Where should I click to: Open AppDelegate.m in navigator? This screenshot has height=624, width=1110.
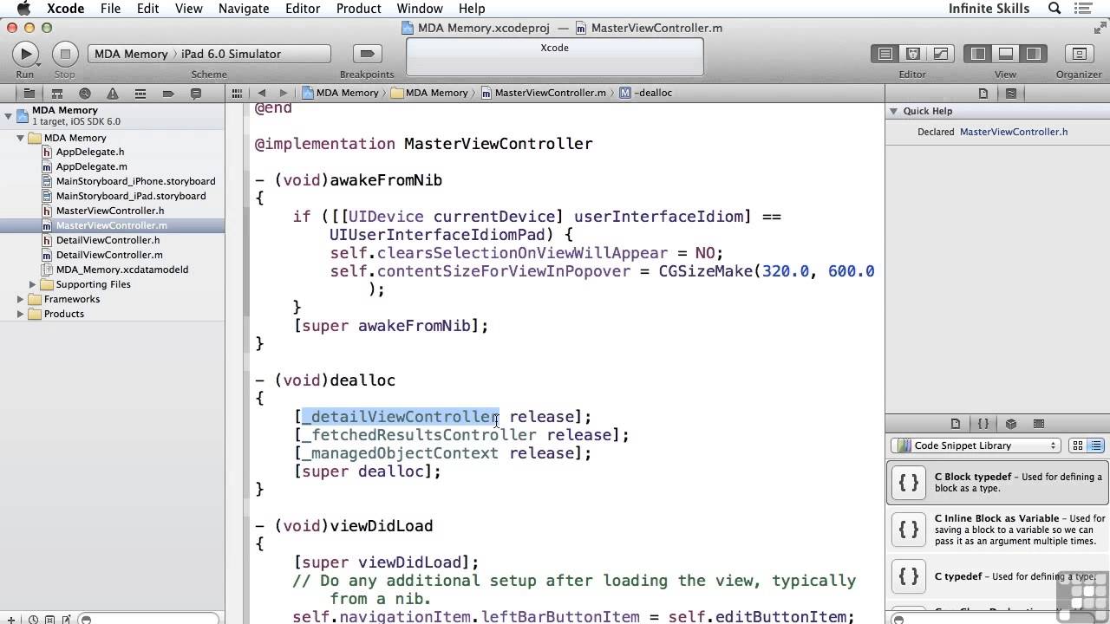point(91,166)
